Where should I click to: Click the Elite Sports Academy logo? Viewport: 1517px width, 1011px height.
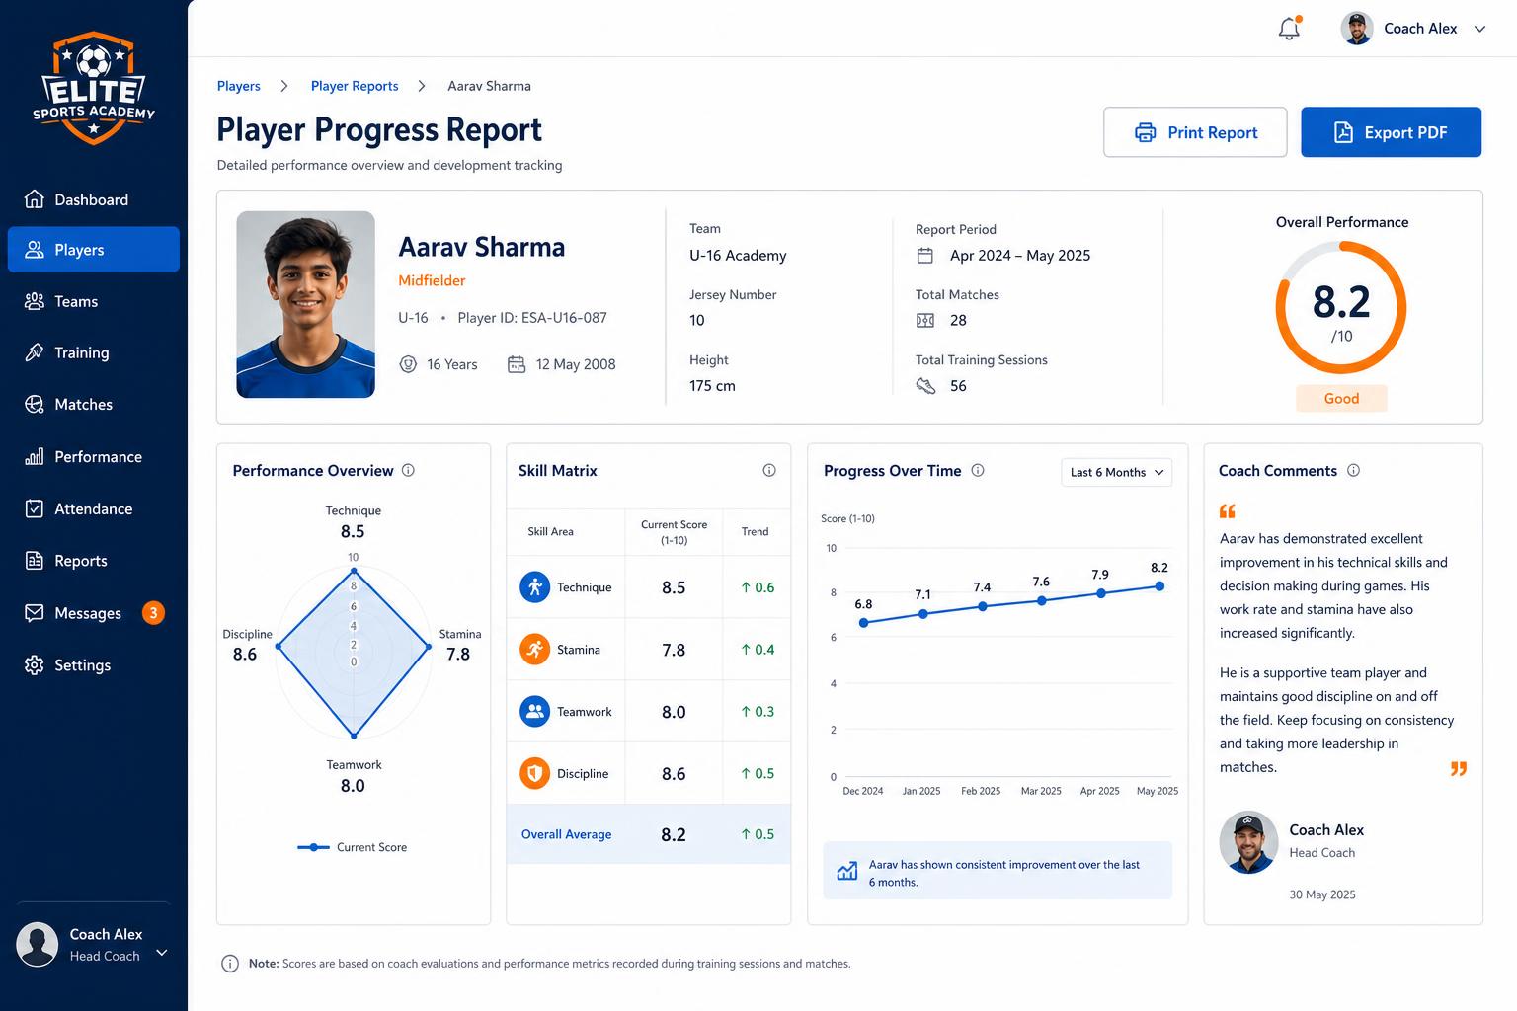(x=94, y=88)
